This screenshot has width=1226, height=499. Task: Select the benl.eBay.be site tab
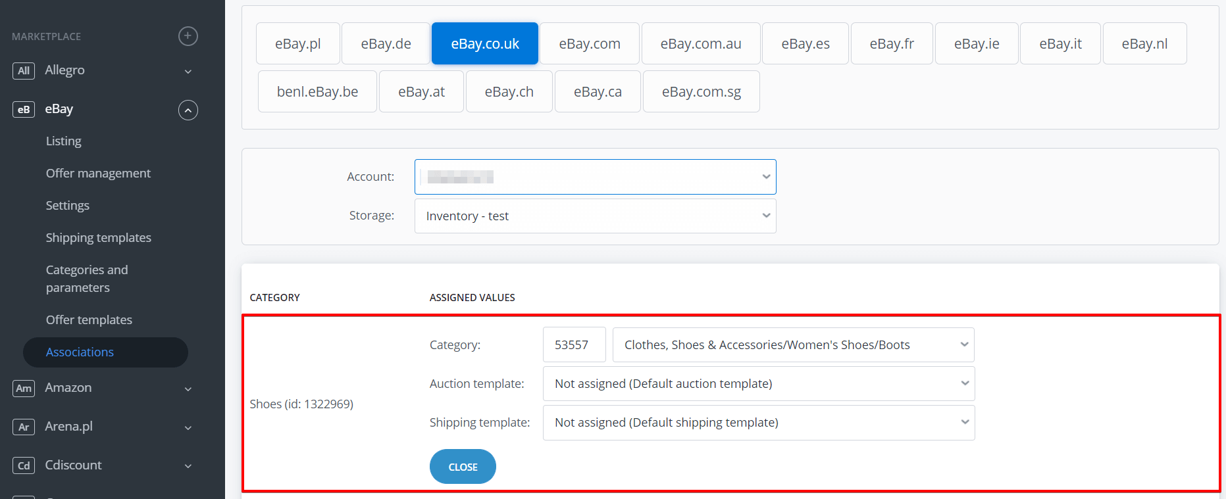point(317,91)
